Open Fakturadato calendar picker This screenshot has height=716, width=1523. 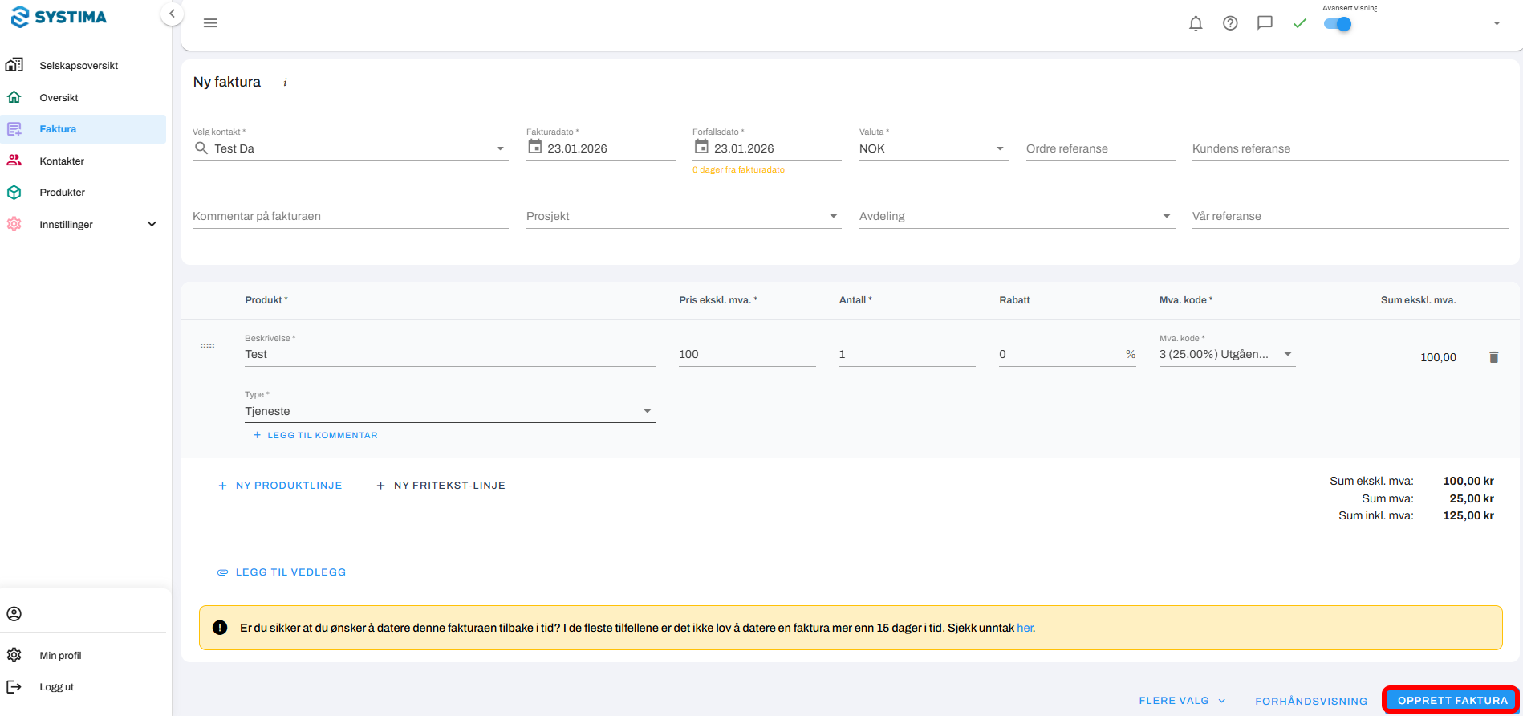pyautogui.click(x=534, y=147)
